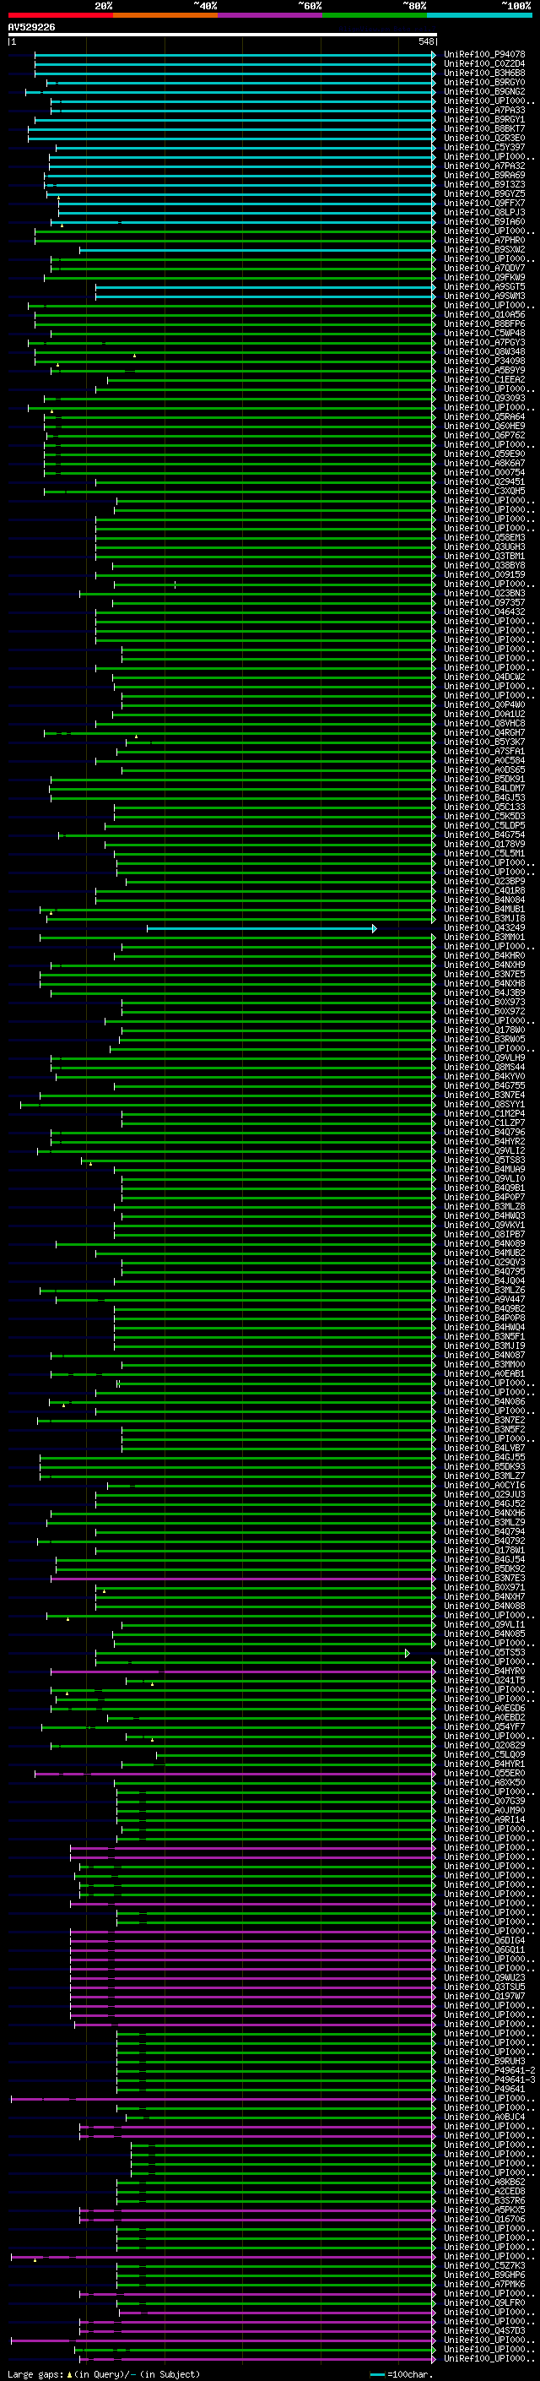Open hit UniRef100_C5Y397
540x2381 pixels.
(484, 147)
